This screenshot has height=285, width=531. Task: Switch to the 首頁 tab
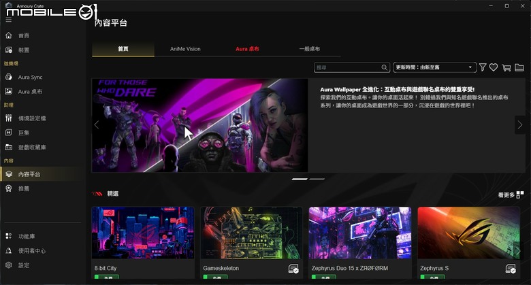pyautogui.click(x=123, y=49)
